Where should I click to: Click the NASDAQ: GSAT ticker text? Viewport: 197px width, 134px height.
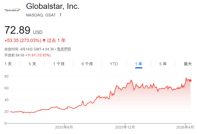click(x=41, y=15)
